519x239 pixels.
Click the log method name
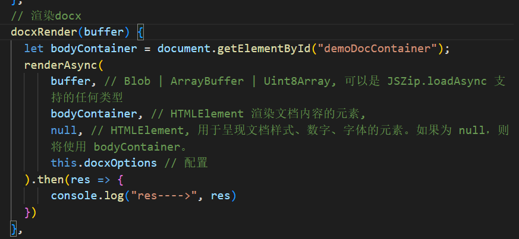click(114, 196)
